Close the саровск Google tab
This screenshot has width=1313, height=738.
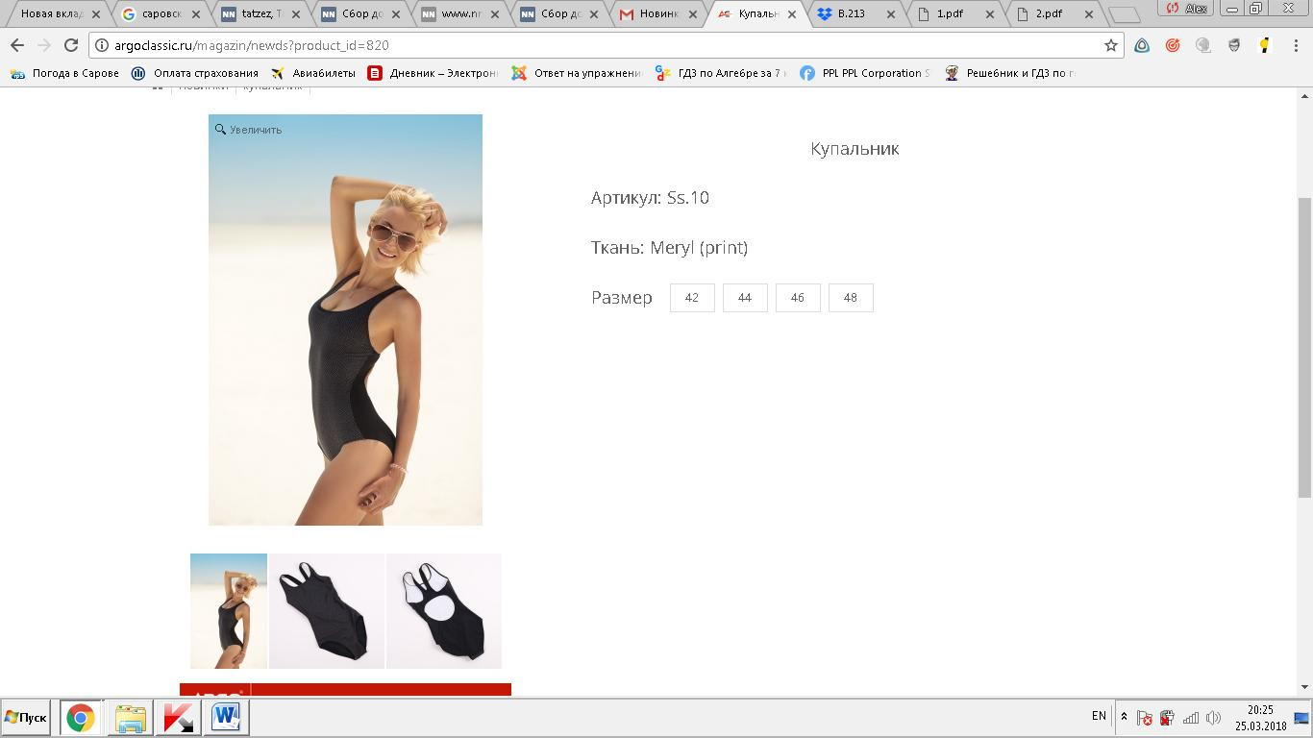[x=195, y=14]
